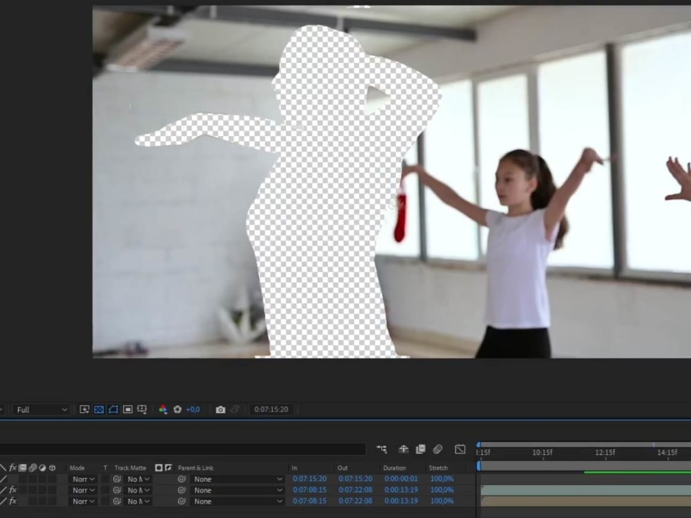Click the timeline layer search field
Screen dimensions: 691x518
182,449
